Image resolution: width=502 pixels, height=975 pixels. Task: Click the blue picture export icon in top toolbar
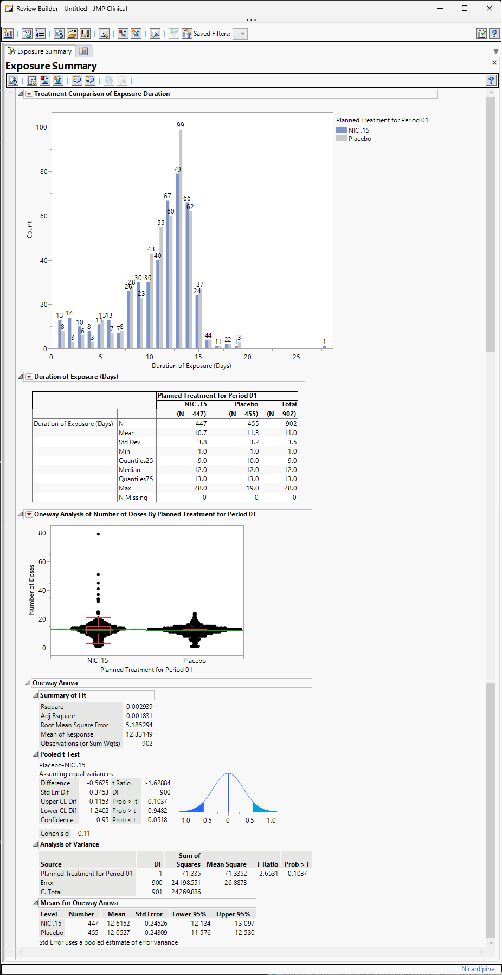(155, 34)
